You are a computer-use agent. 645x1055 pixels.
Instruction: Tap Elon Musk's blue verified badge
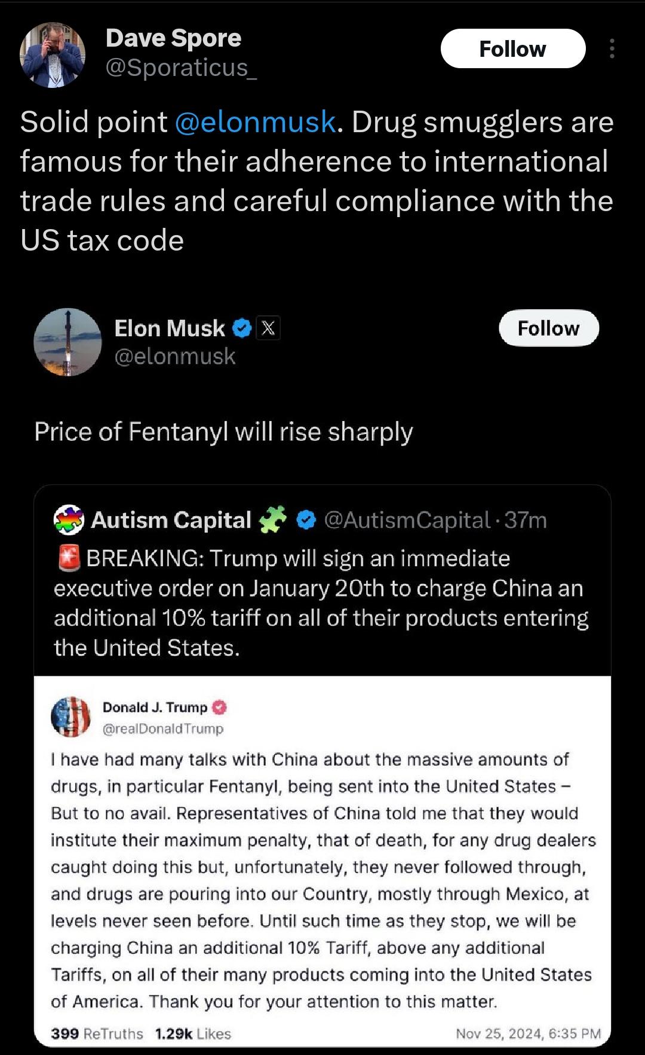pyautogui.click(x=241, y=328)
